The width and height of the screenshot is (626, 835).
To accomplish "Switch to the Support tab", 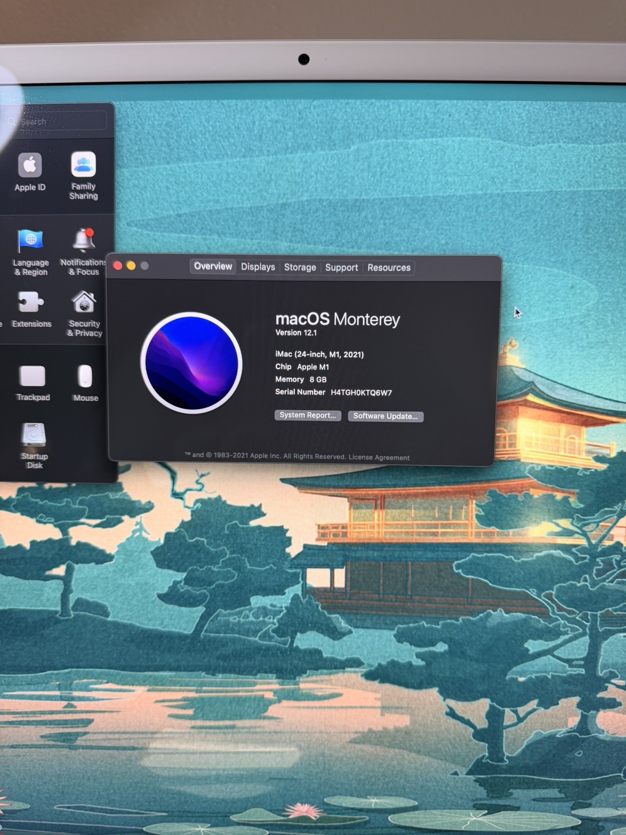I will 342,268.
